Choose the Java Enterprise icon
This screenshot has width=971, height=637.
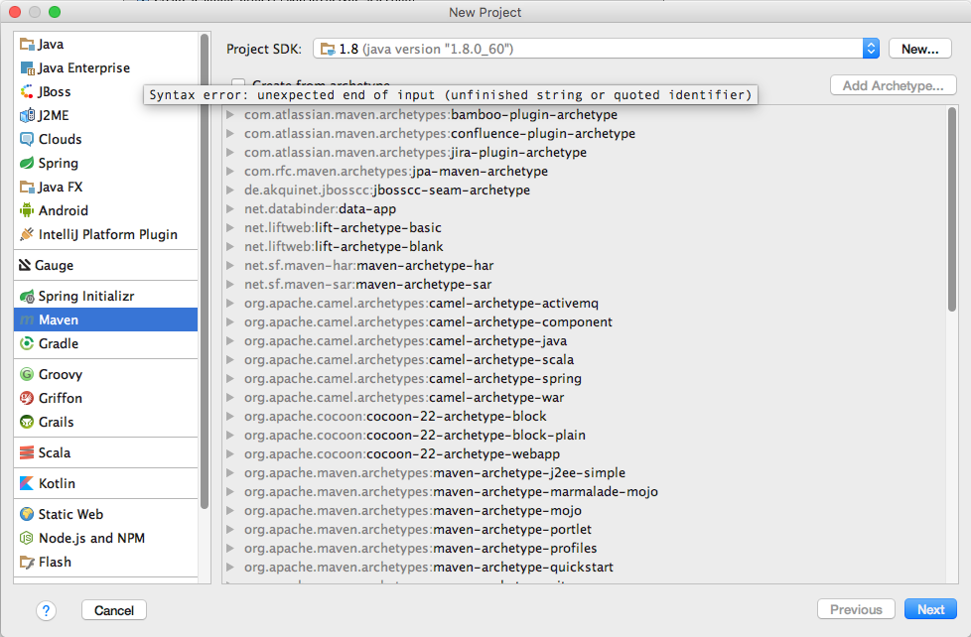point(27,68)
